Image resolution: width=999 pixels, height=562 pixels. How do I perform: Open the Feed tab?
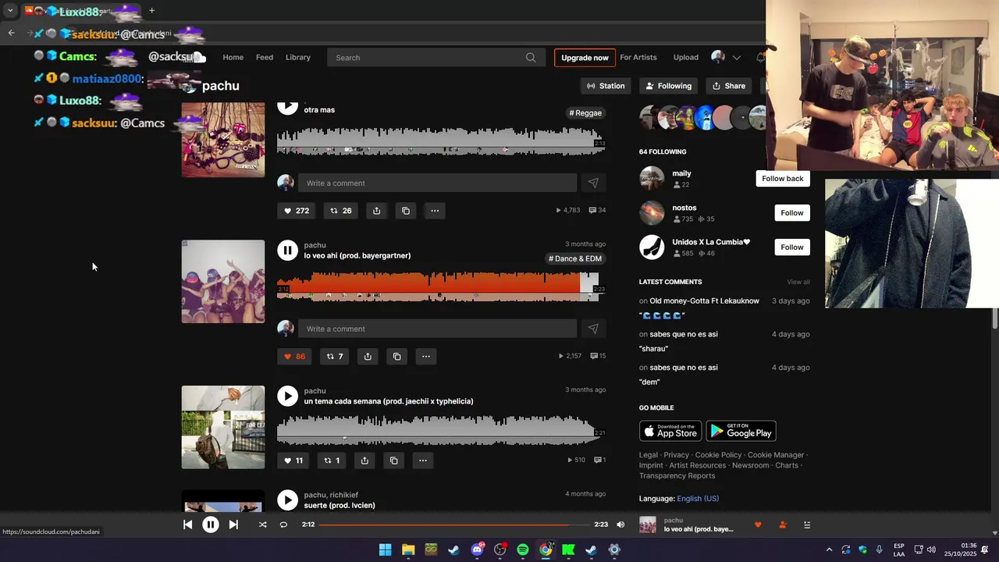[265, 57]
